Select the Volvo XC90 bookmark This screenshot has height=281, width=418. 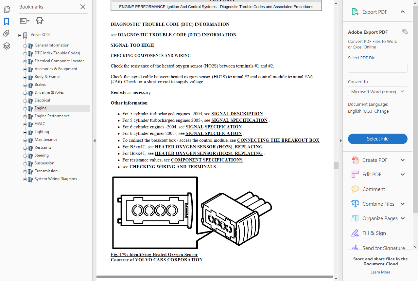coord(41,35)
